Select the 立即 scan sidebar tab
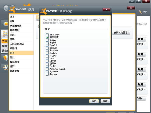Screen dimensions: 151x113 tap(5, 41)
